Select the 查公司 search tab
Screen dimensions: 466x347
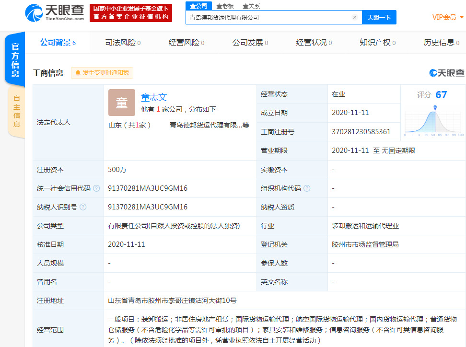pyautogui.click(x=199, y=6)
